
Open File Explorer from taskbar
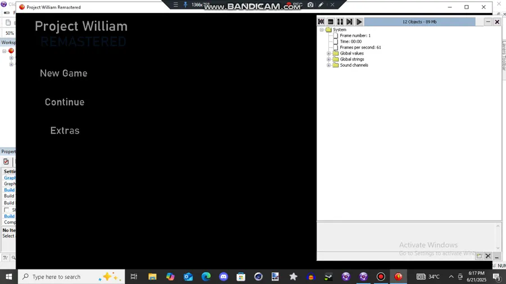(x=152, y=277)
